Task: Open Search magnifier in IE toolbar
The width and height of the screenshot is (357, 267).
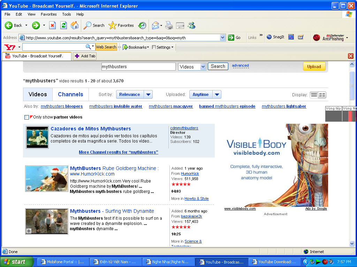Action: [x=94, y=25]
